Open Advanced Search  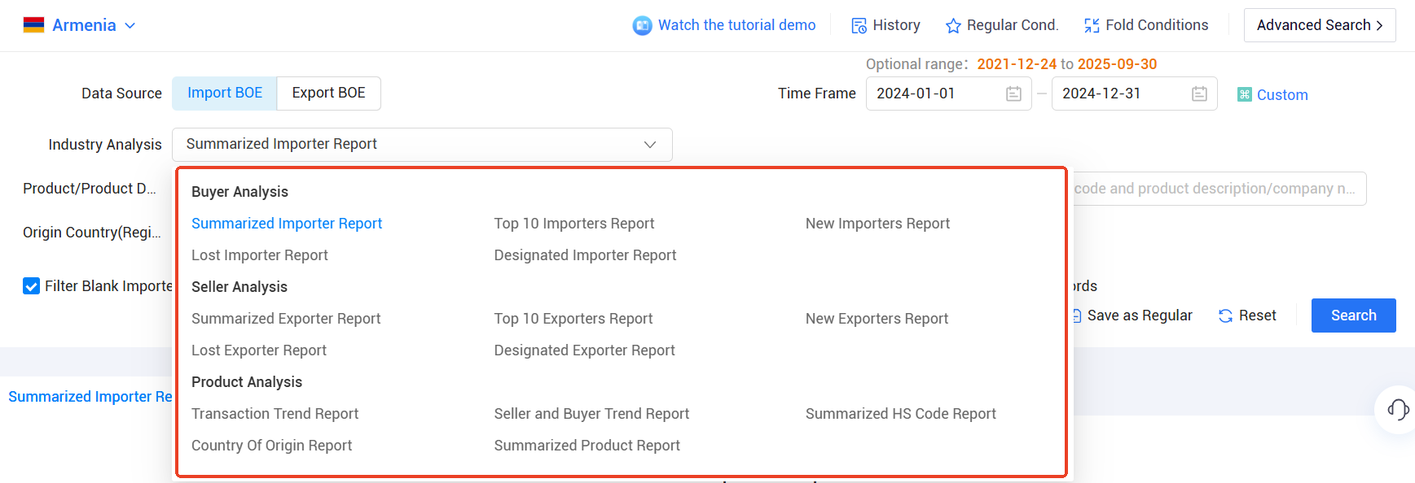(1319, 25)
